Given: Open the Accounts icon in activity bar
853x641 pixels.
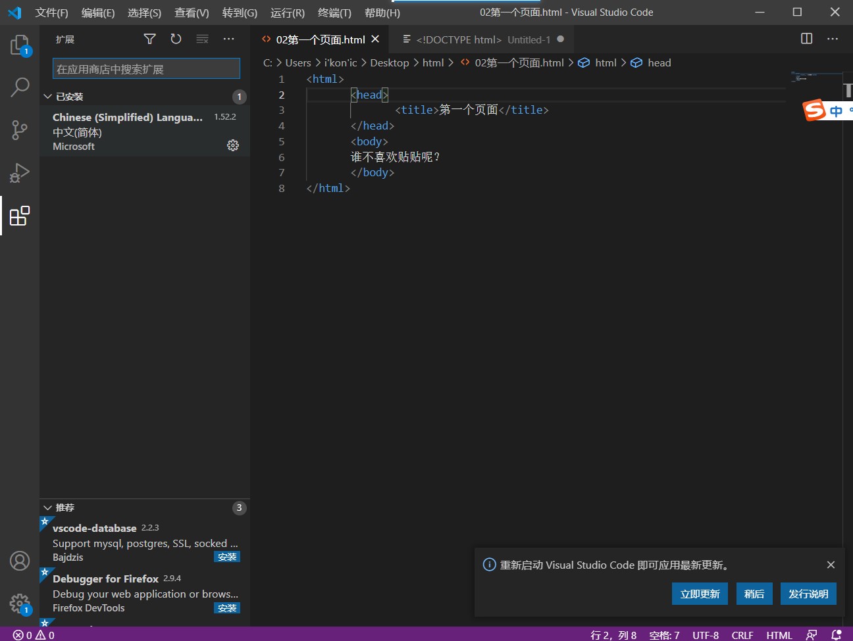Looking at the screenshot, I should pos(20,561).
